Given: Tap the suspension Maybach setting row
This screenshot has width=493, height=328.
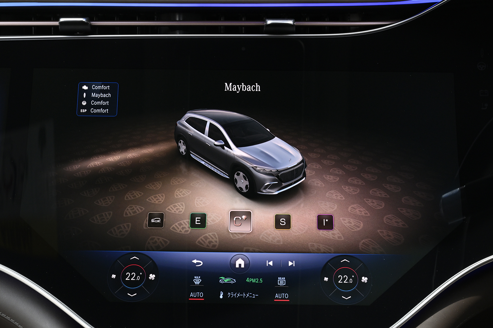Looking at the screenshot, I should (97, 95).
